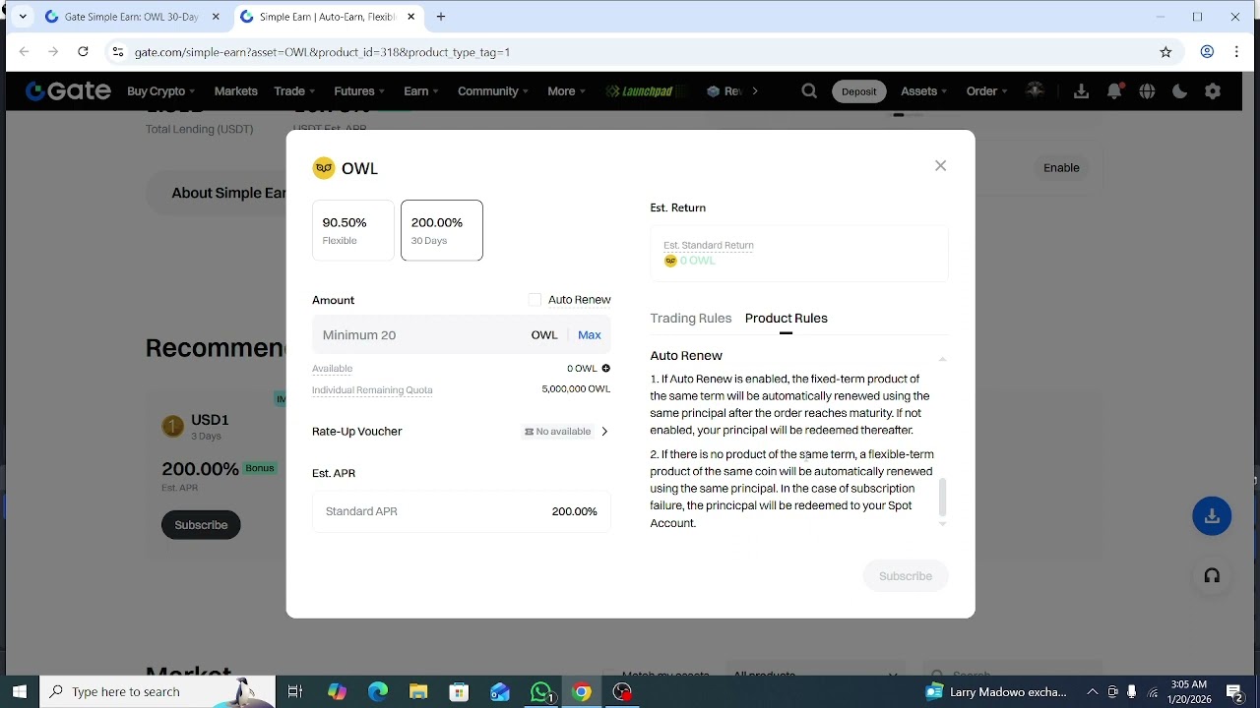Screen dimensions: 1260x708
Task: Switch to Trading Rules tab
Action: click(x=691, y=319)
